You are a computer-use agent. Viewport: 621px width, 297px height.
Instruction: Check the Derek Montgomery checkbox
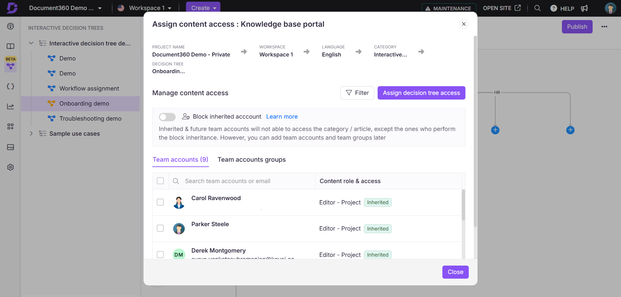pos(160,255)
